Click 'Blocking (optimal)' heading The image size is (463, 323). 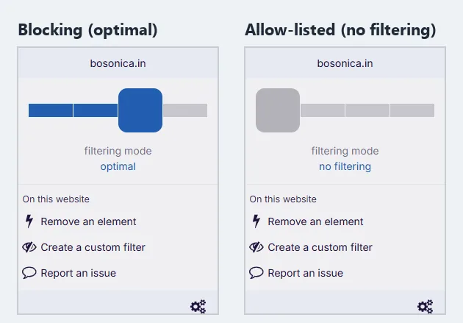click(x=87, y=30)
